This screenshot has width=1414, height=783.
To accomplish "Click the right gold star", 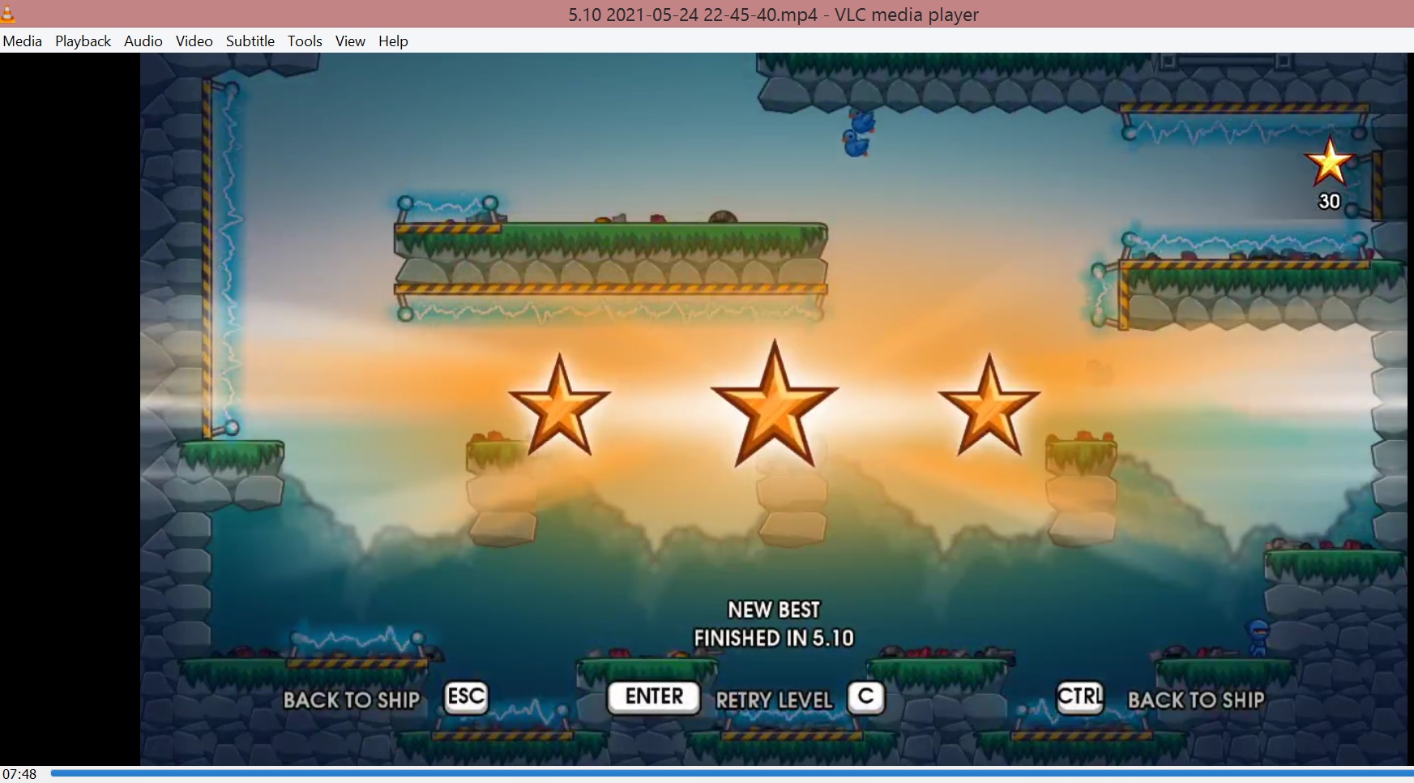I will (989, 405).
